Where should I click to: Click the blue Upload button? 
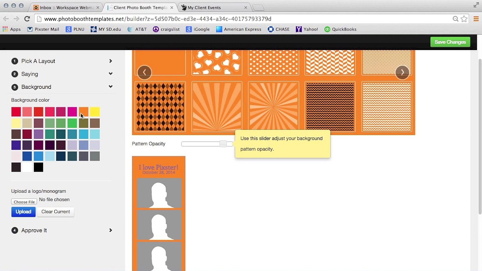[23, 212]
